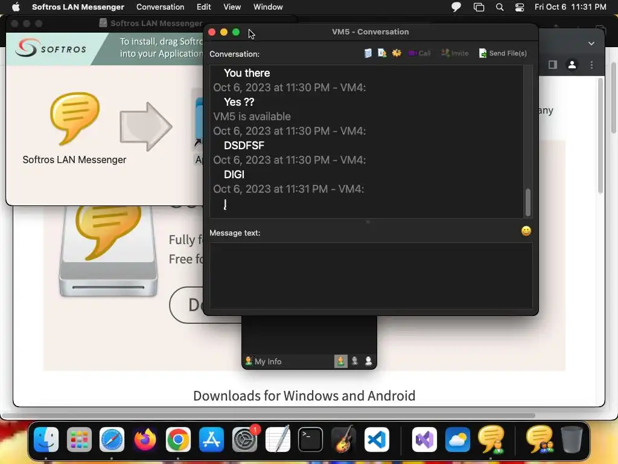This screenshot has height=464, width=618.
Task: Open the View menu
Action: (x=232, y=7)
